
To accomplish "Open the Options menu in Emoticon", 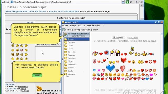I will tap(82, 26).
